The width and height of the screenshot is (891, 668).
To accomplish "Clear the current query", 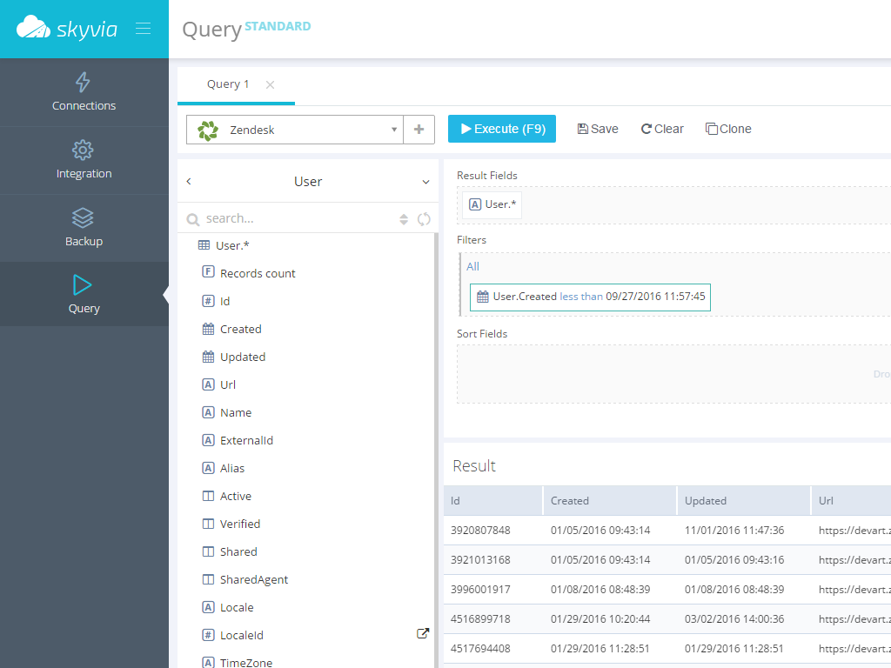I will 662,129.
